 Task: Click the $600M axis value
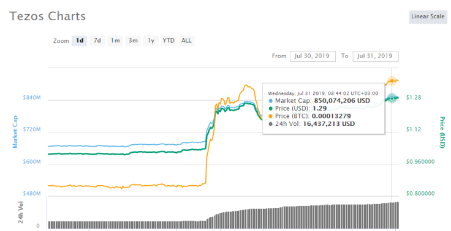click(32, 161)
